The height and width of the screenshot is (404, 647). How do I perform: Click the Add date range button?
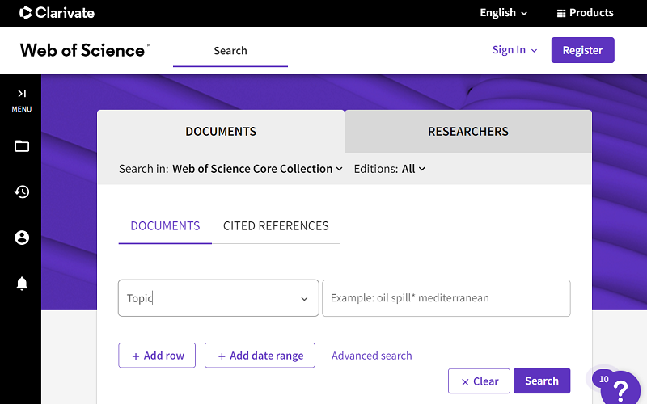[260, 356]
